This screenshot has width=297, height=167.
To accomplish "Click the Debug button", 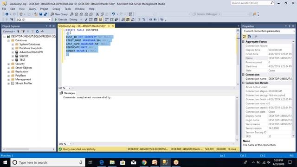I will (73, 19).
